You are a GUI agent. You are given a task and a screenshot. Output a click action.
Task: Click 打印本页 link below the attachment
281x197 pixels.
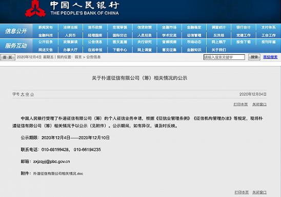pos(242,192)
